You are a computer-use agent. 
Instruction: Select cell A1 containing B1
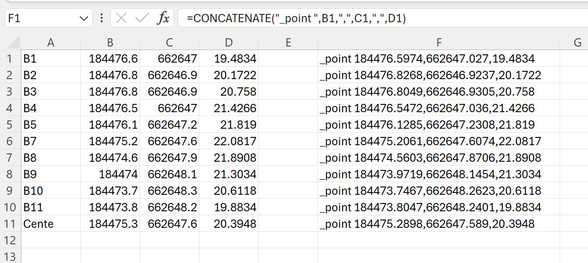51,58
